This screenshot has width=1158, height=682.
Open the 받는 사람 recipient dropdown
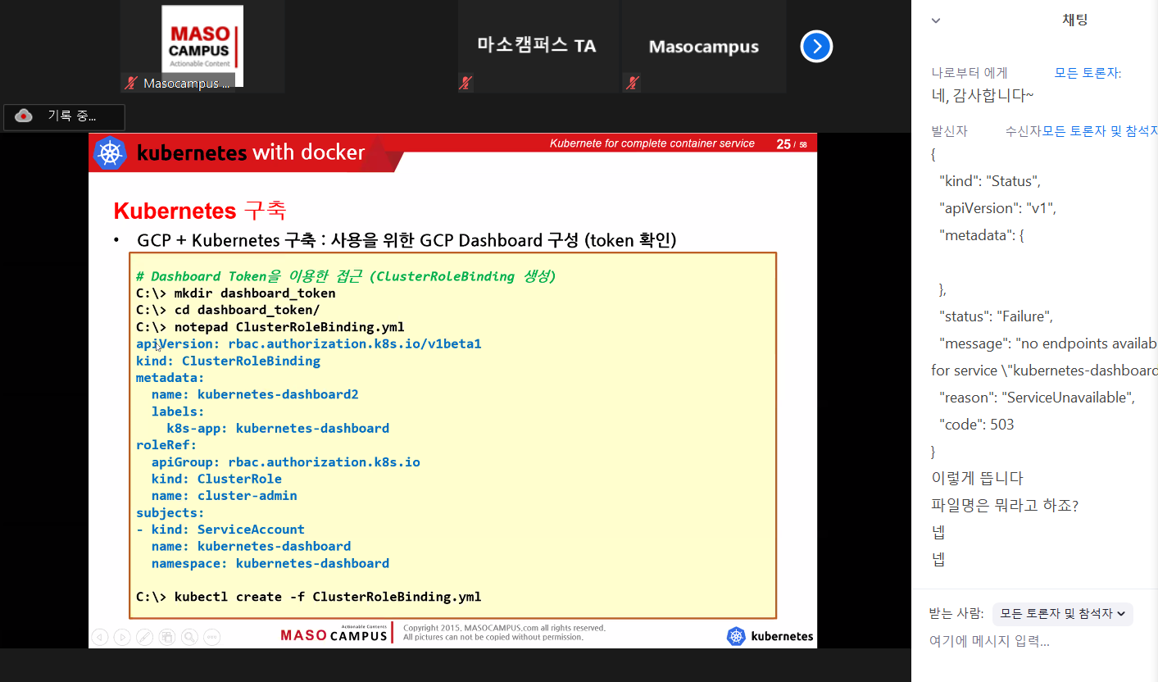tap(1062, 613)
